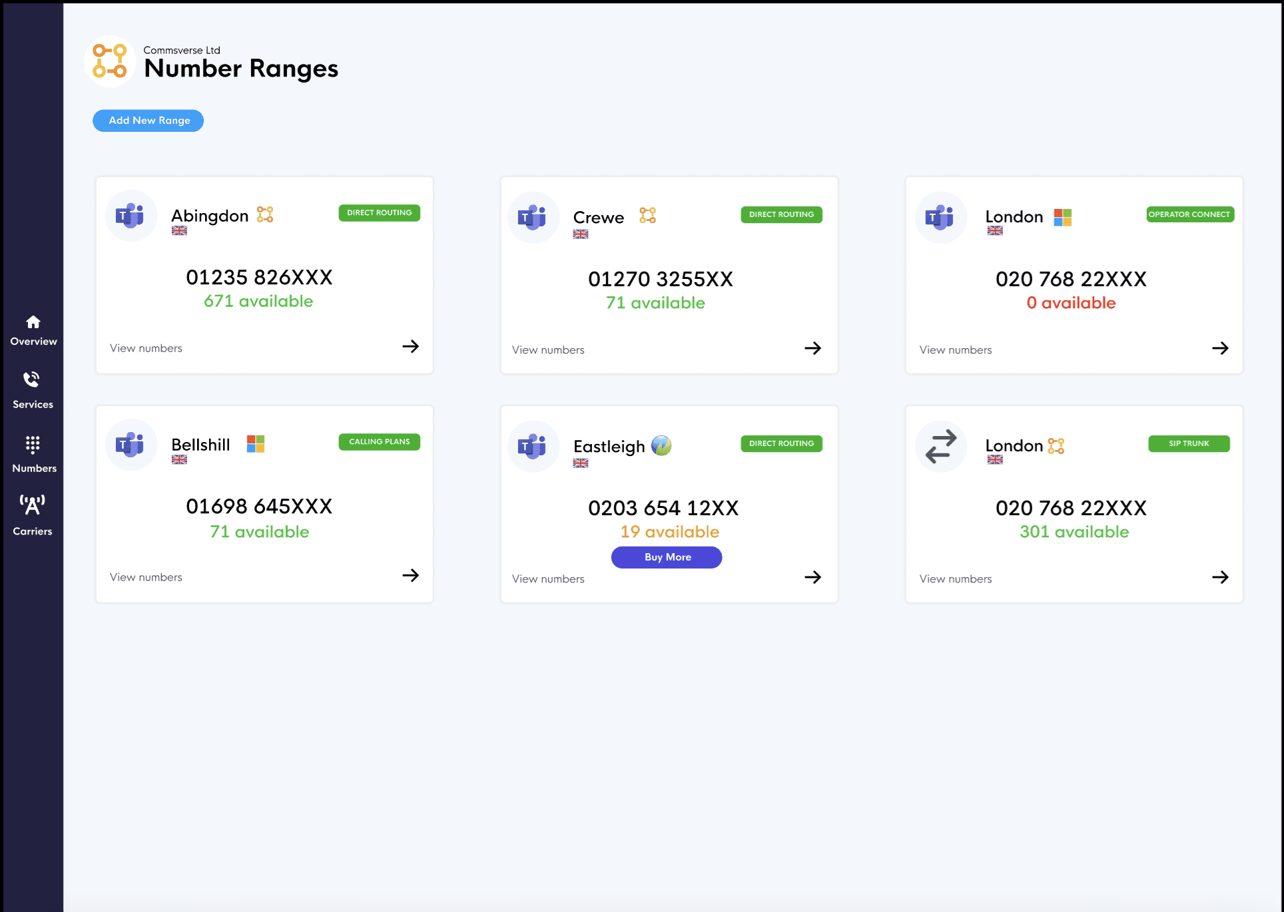
Task: Expand the Abingdon range with its arrow
Action: point(412,347)
